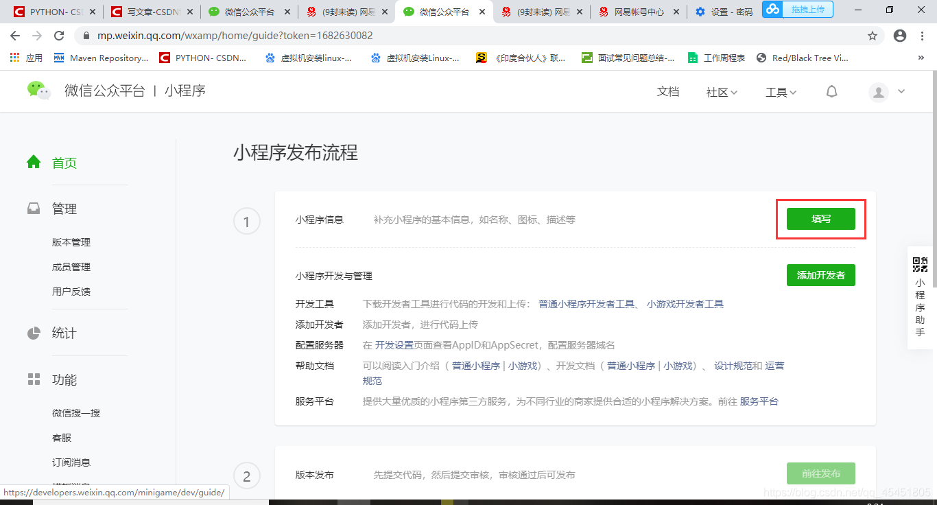Open 用户反馈 in the sidebar

(x=71, y=292)
